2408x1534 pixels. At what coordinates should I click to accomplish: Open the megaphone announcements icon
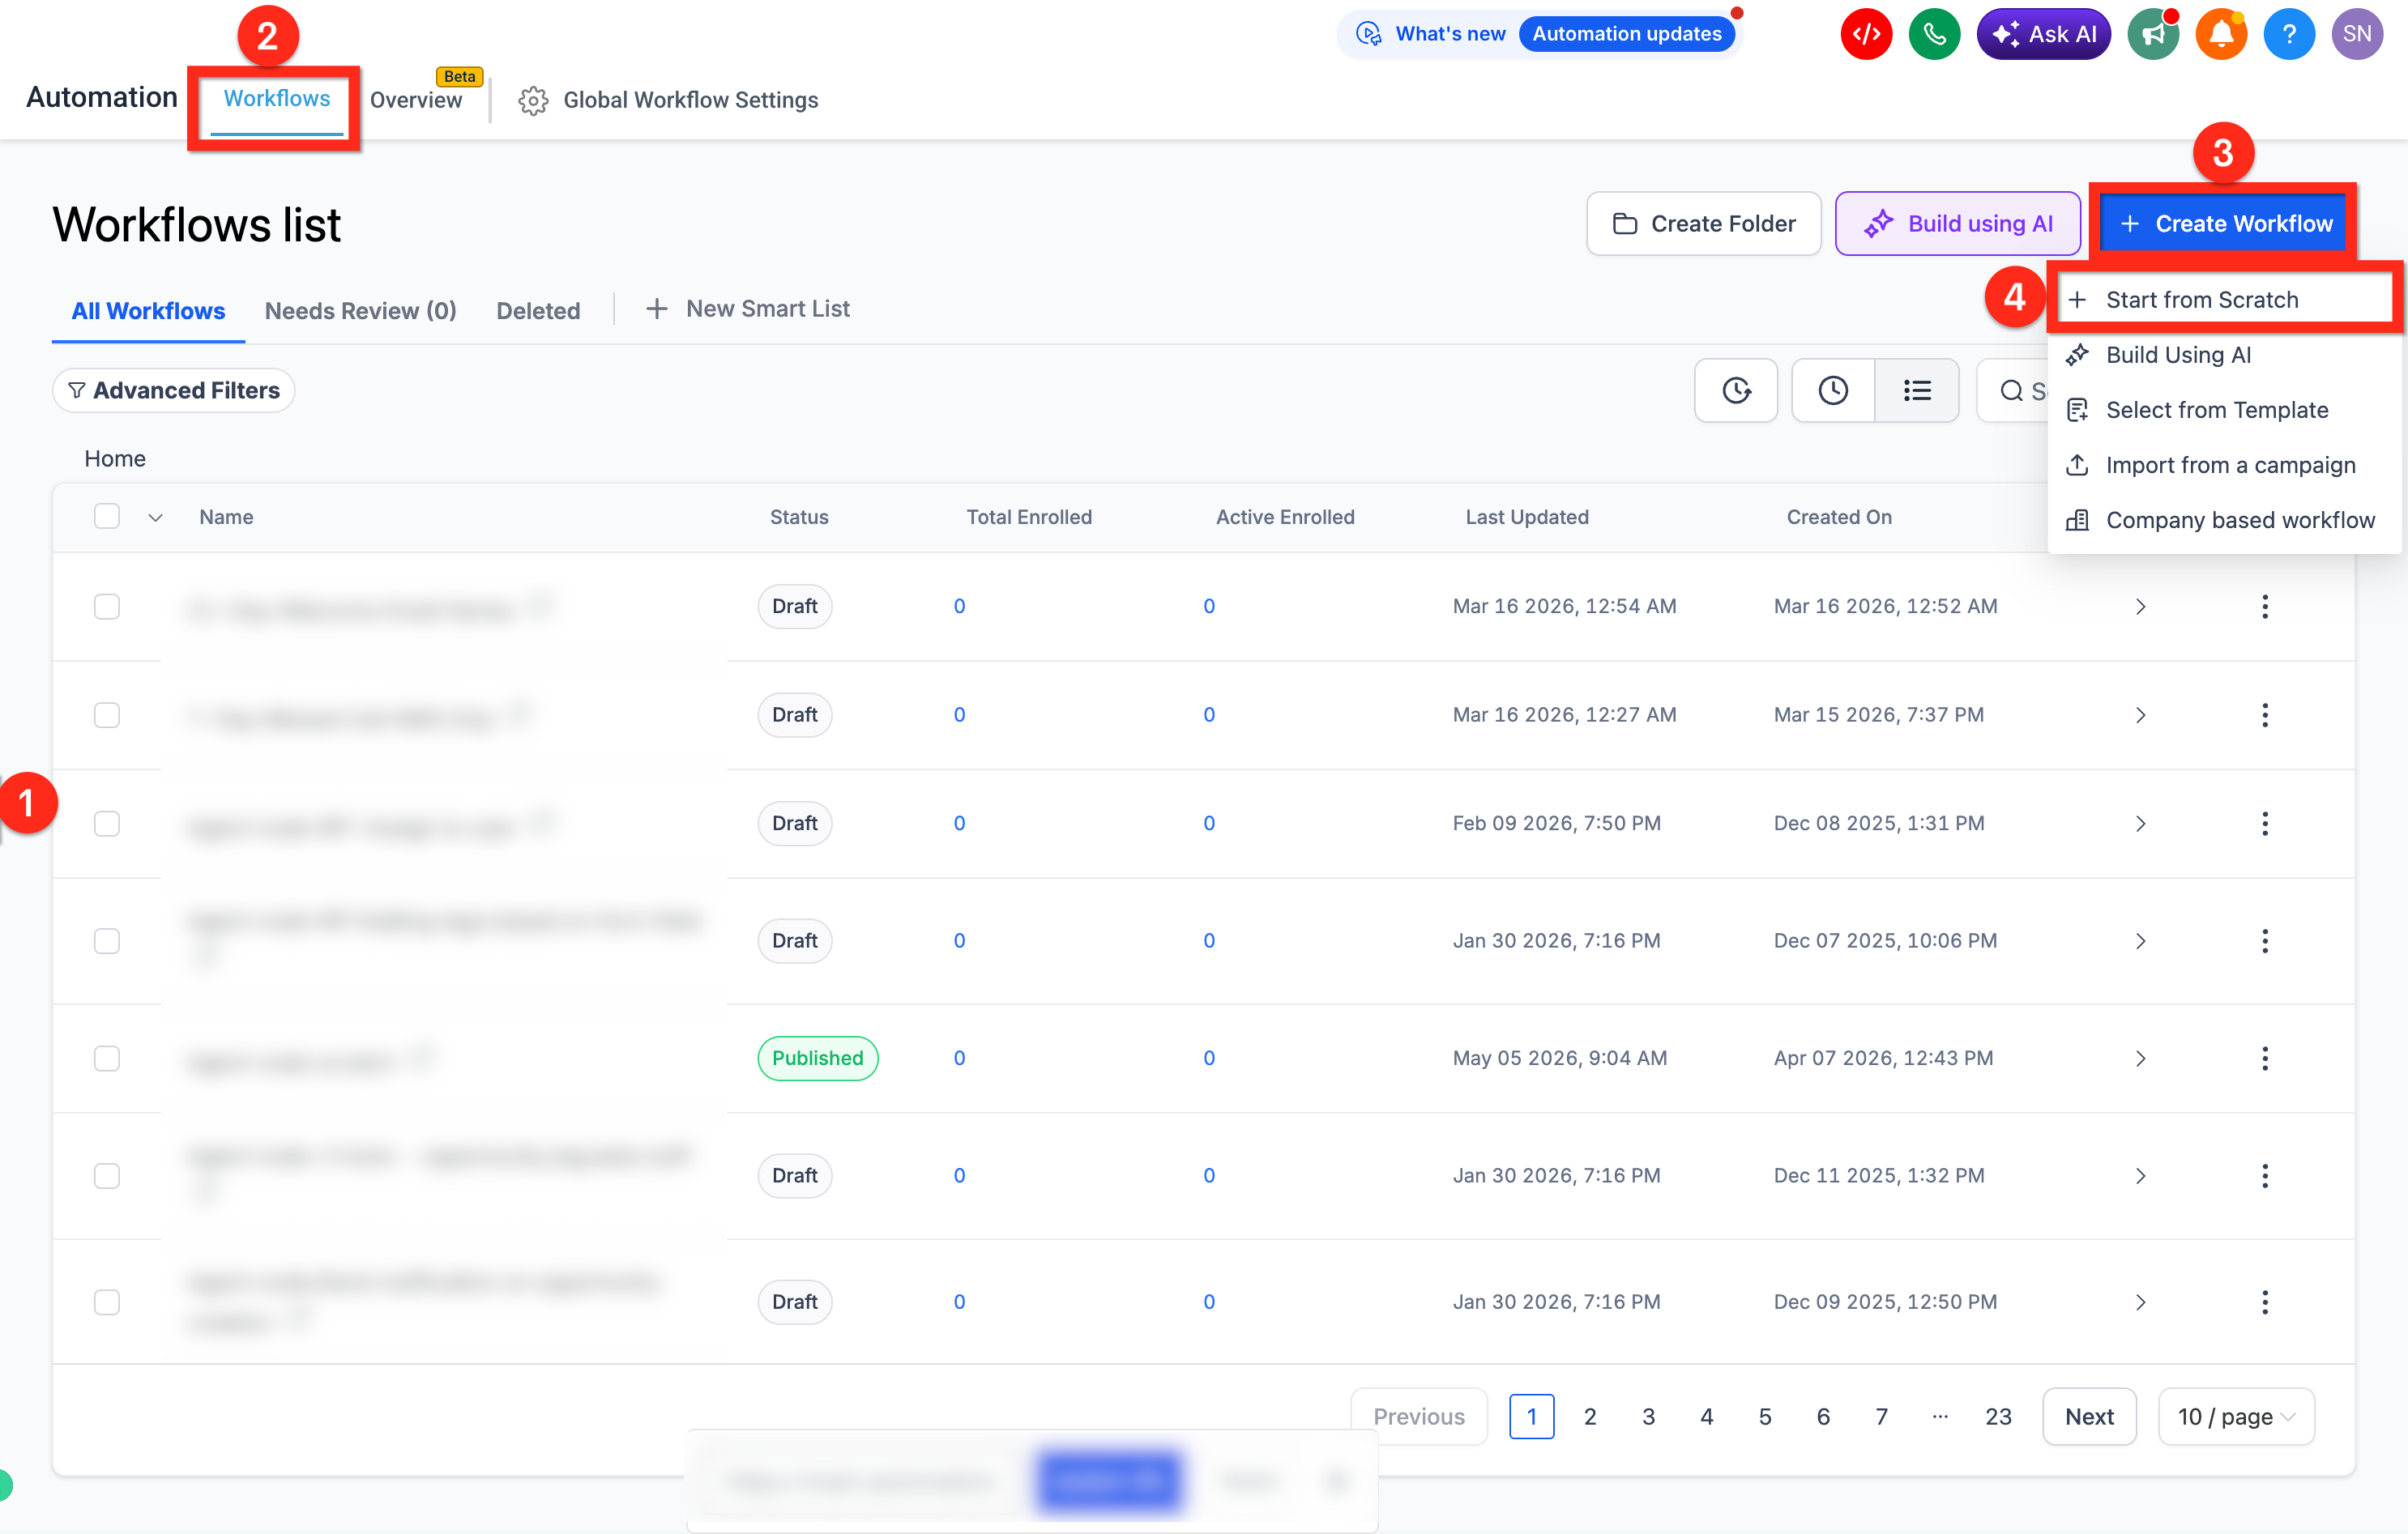pyautogui.click(x=2153, y=34)
